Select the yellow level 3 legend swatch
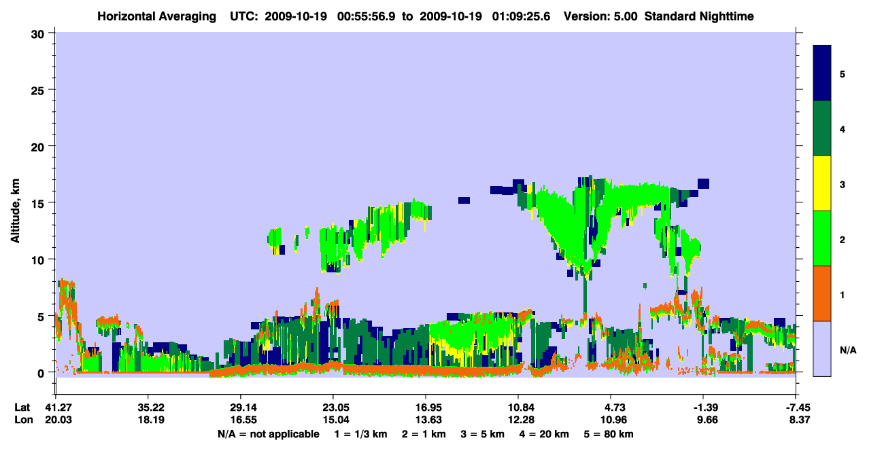This screenshot has width=884, height=453. pos(822,183)
